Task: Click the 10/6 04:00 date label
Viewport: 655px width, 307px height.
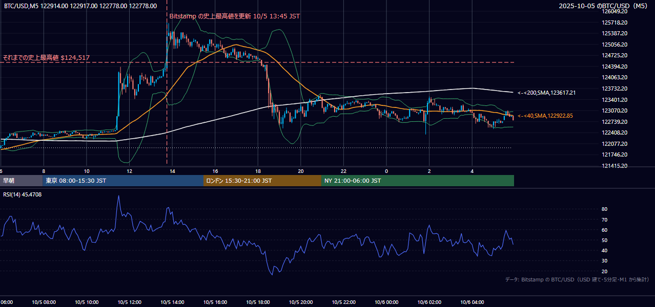Action: pyautogui.click(x=472, y=302)
